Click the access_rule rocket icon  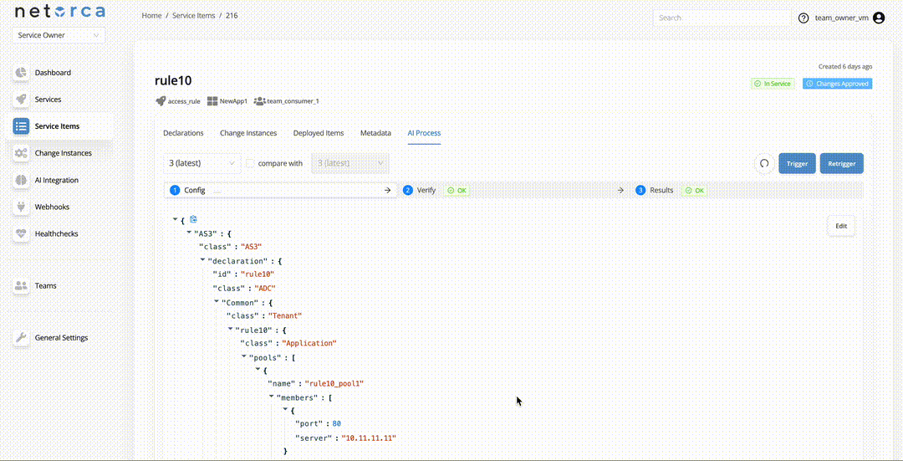[161, 101]
